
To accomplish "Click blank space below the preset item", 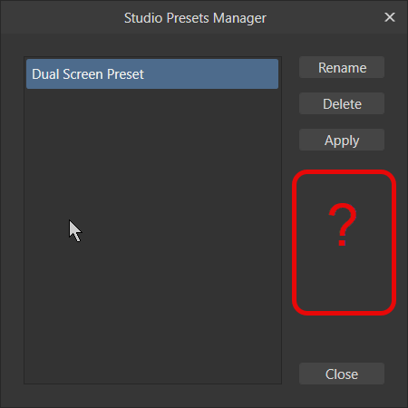I will pyautogui.click(x=152, y=236).
